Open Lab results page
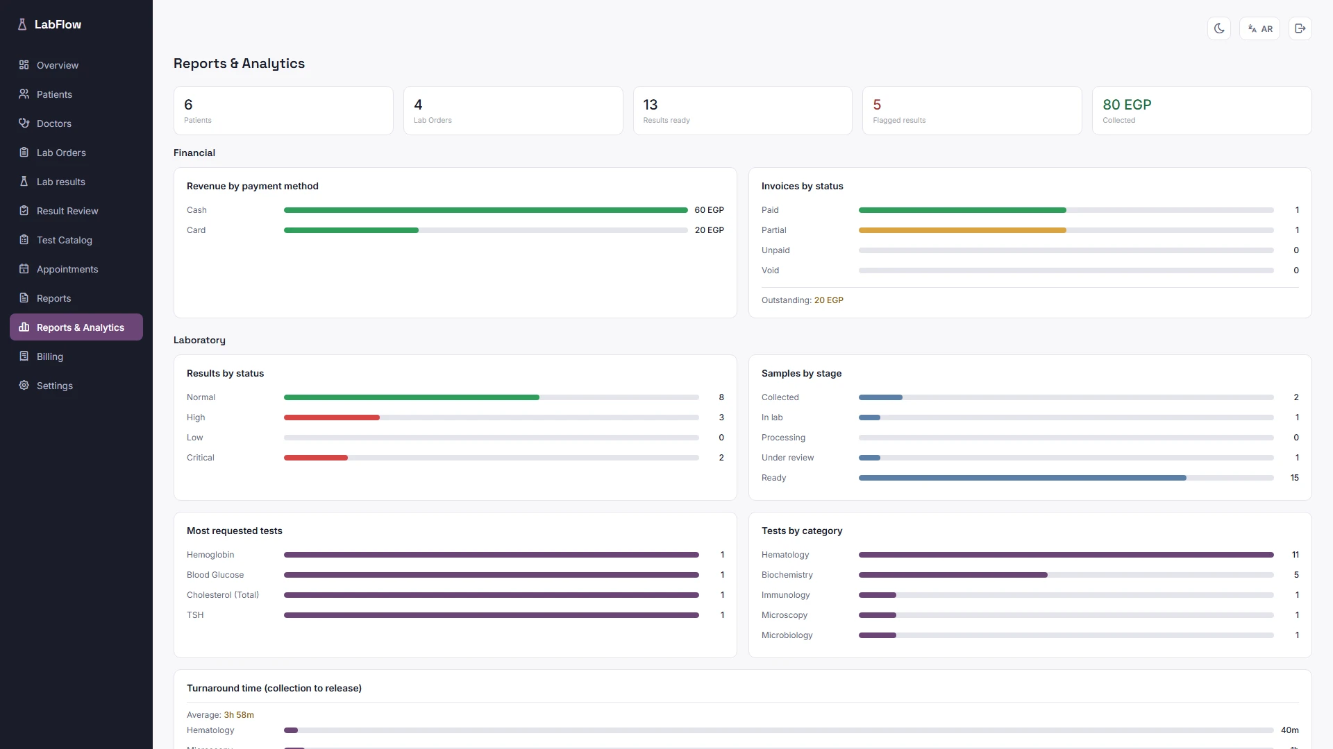Viewport: 1333px width, 749px height. click(x=76, y=181)
